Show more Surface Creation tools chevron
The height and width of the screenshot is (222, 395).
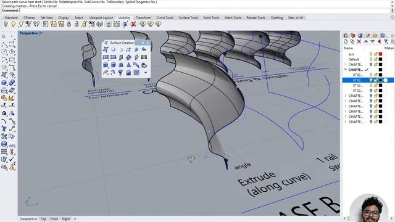[x=146, y=73]
